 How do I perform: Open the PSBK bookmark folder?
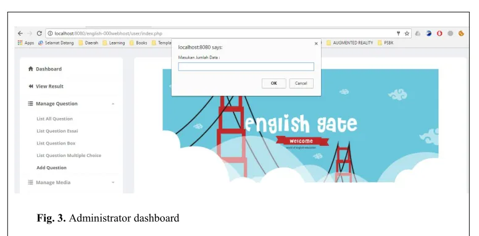click(386, 43)
